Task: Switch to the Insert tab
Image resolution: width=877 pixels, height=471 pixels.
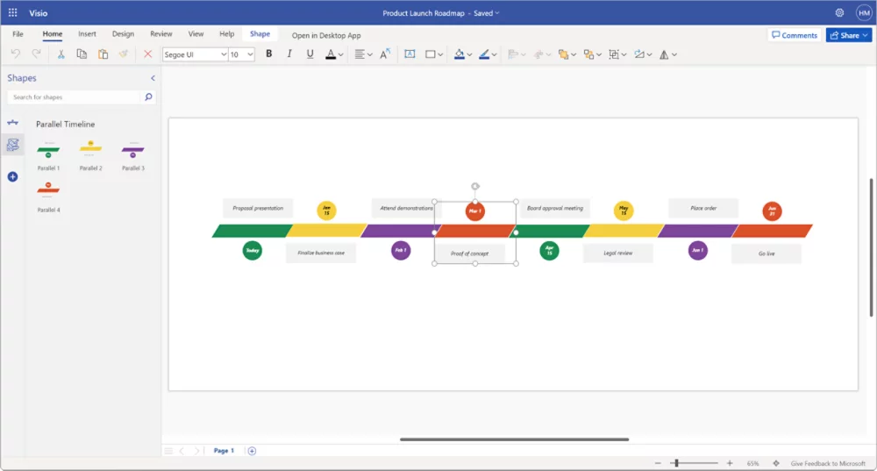Action: [x=87, y=34]
